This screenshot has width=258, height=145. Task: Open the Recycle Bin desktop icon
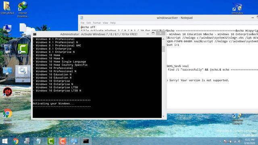(7, 50)
